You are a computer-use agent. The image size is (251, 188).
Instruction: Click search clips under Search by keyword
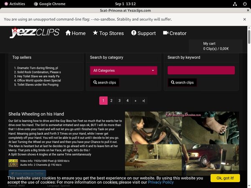[182, 82]
